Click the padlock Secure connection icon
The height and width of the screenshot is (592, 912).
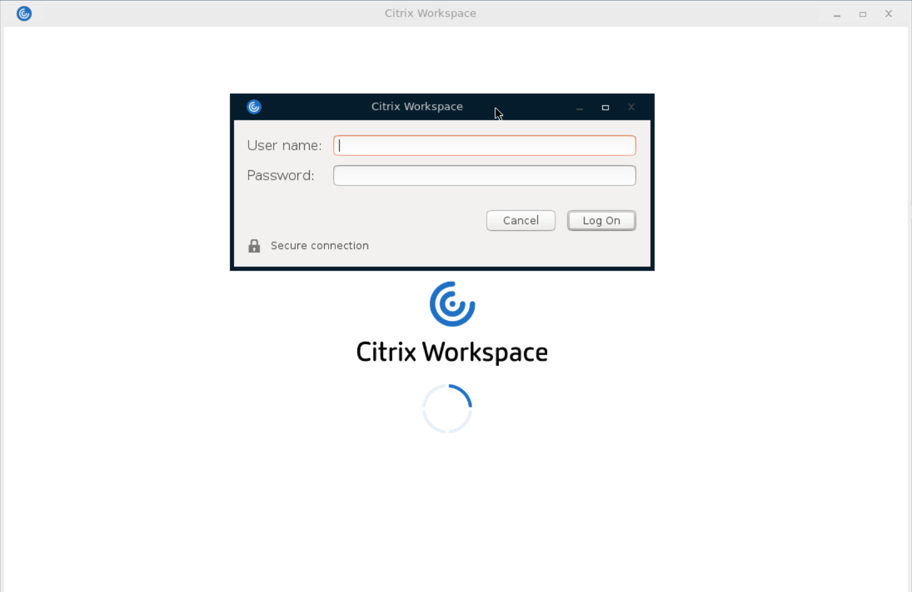click(x=254, y=246)
